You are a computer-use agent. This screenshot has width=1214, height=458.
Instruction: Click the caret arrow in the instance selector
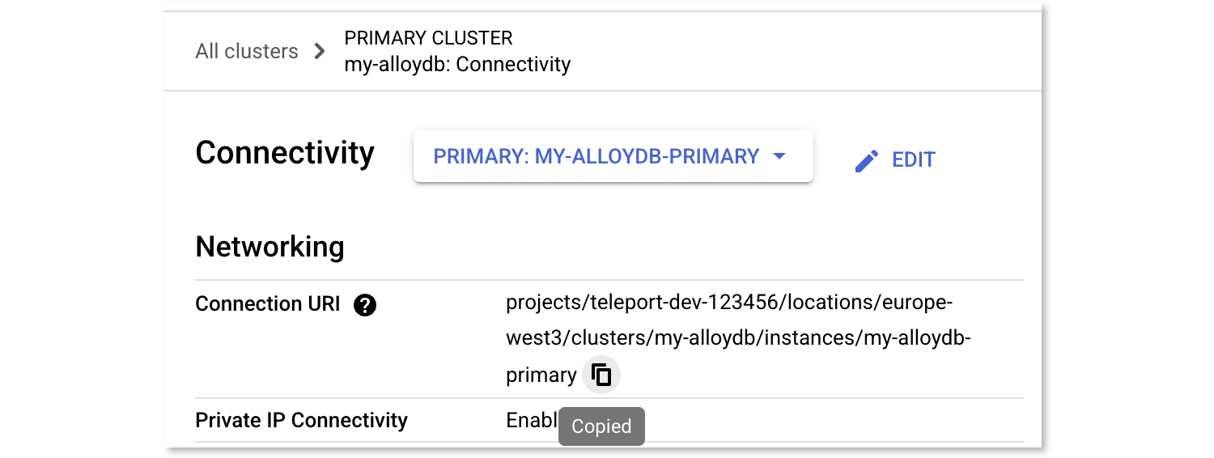[779, 156]
